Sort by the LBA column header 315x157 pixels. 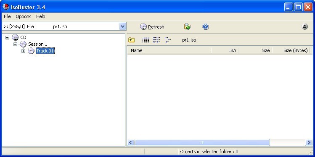click(x=225, y=50)
